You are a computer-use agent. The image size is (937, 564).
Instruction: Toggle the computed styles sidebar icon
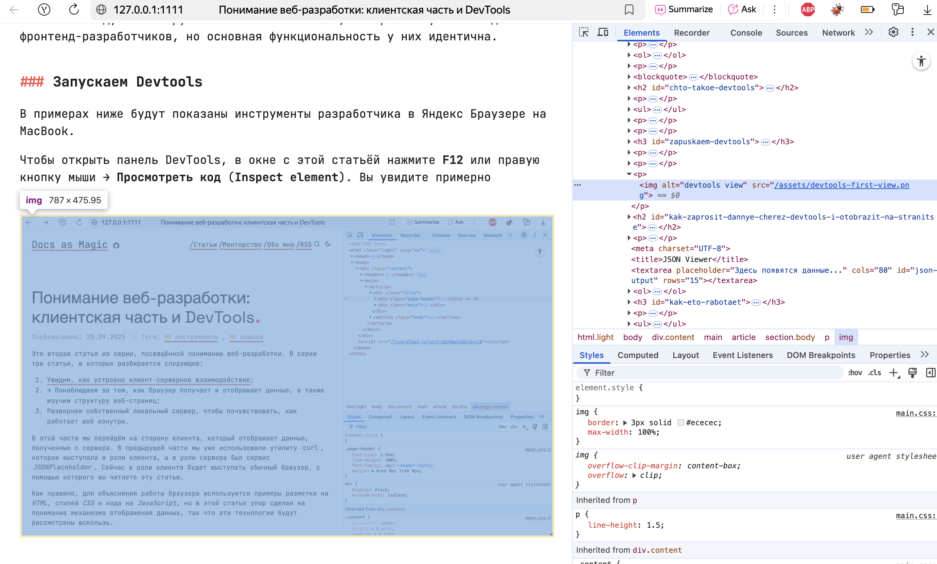tap(930, 373)
